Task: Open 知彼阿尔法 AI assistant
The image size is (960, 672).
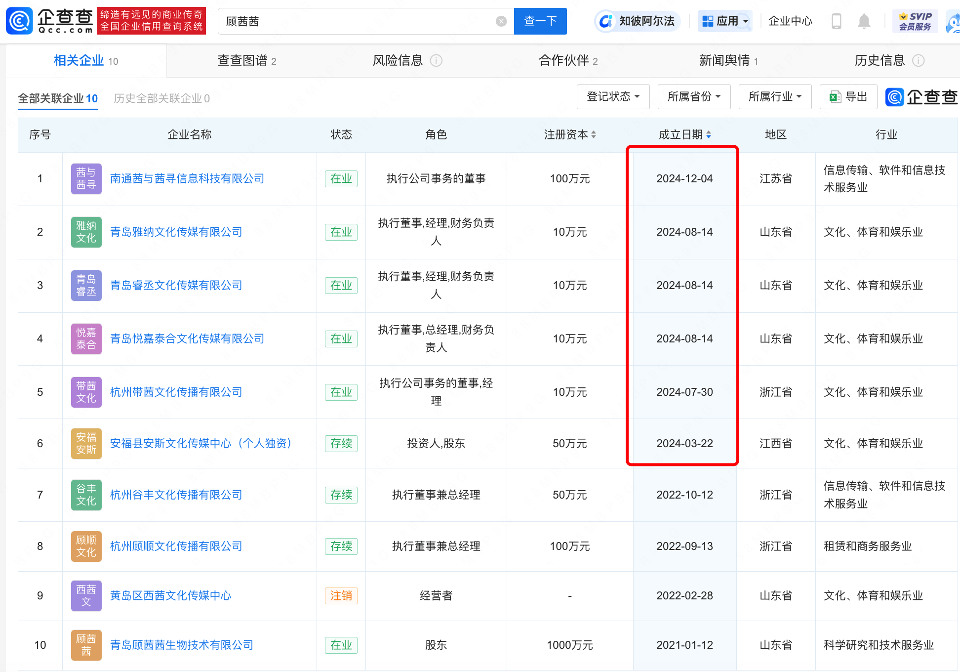Action: [x=637, y=21]
